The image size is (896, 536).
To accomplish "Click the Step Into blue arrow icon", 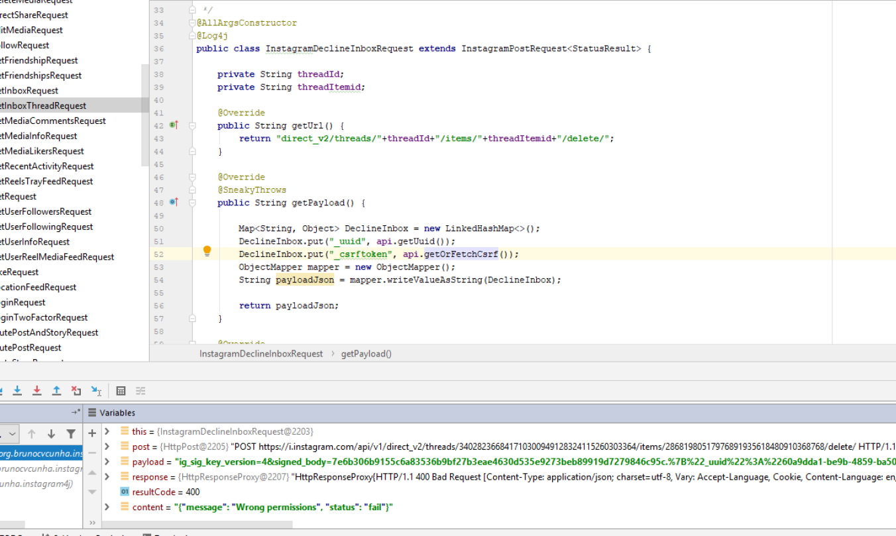I will [x=17, y=391].
